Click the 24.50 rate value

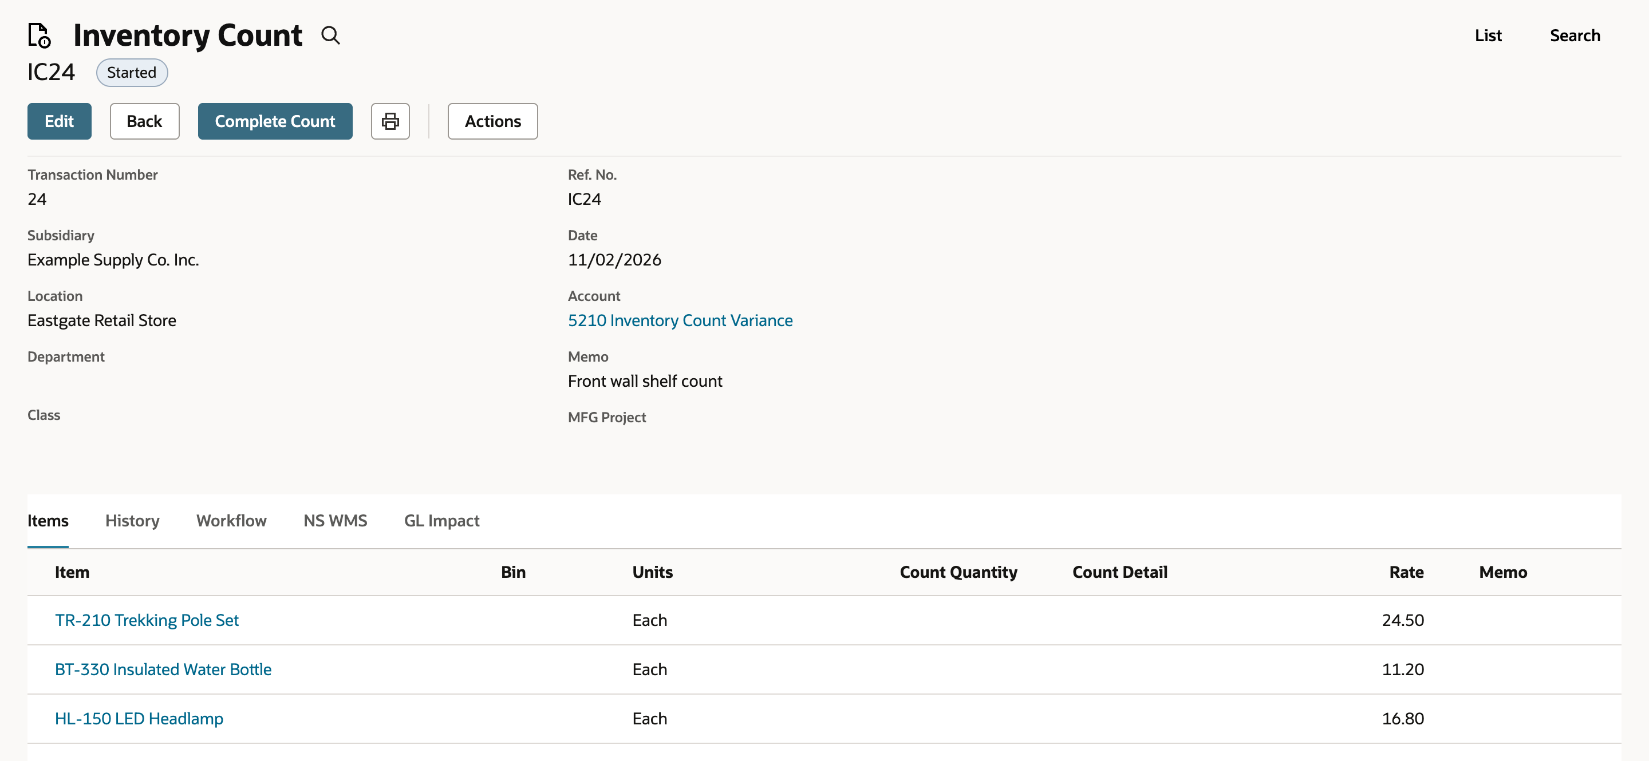tap(1403, 620)
